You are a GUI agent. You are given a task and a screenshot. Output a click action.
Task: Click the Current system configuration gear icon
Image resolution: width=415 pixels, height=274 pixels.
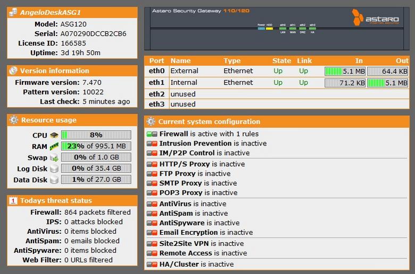click(151, 121)
